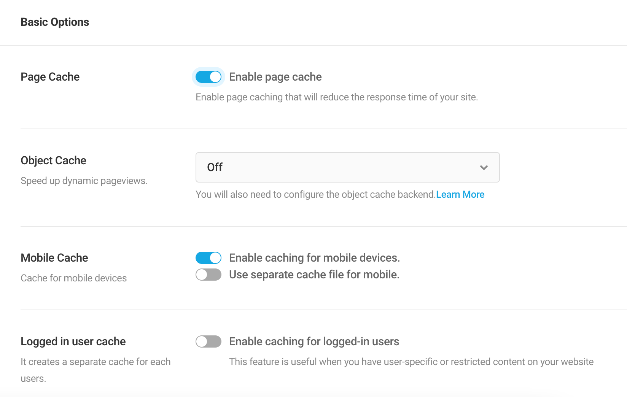
Task: Click the Mobile Cache section label
Action: click(54, 257)
